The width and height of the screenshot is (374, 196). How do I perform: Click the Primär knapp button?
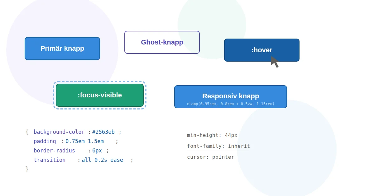62,49
